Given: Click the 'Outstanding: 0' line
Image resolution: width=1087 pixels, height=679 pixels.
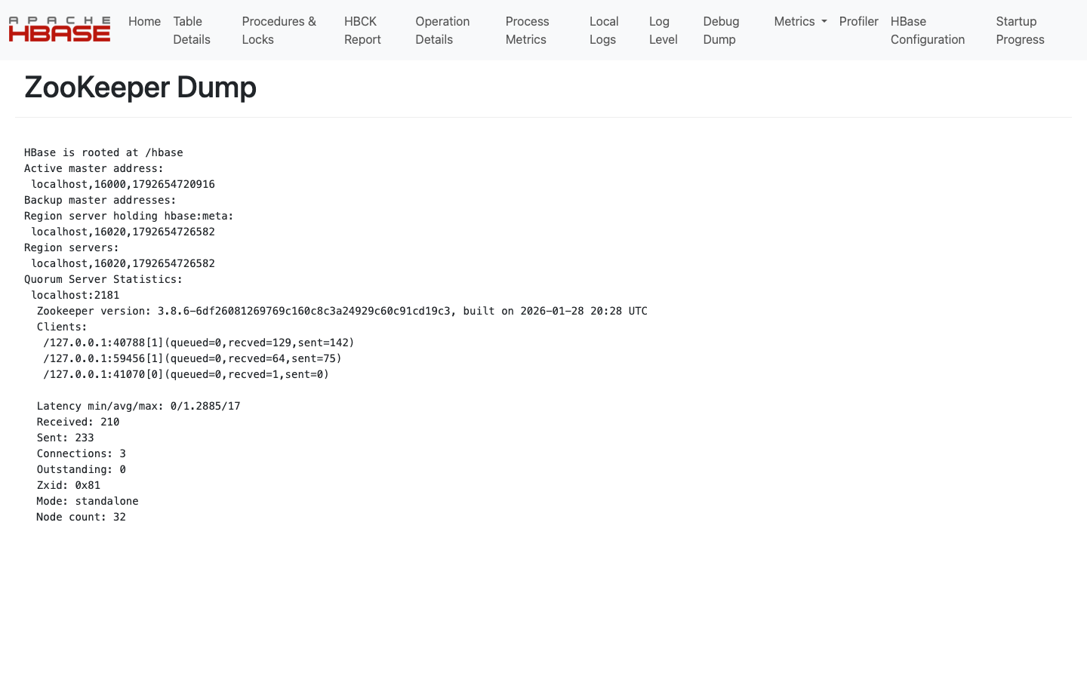Looking at the screenshot, I should click(82, 469).
